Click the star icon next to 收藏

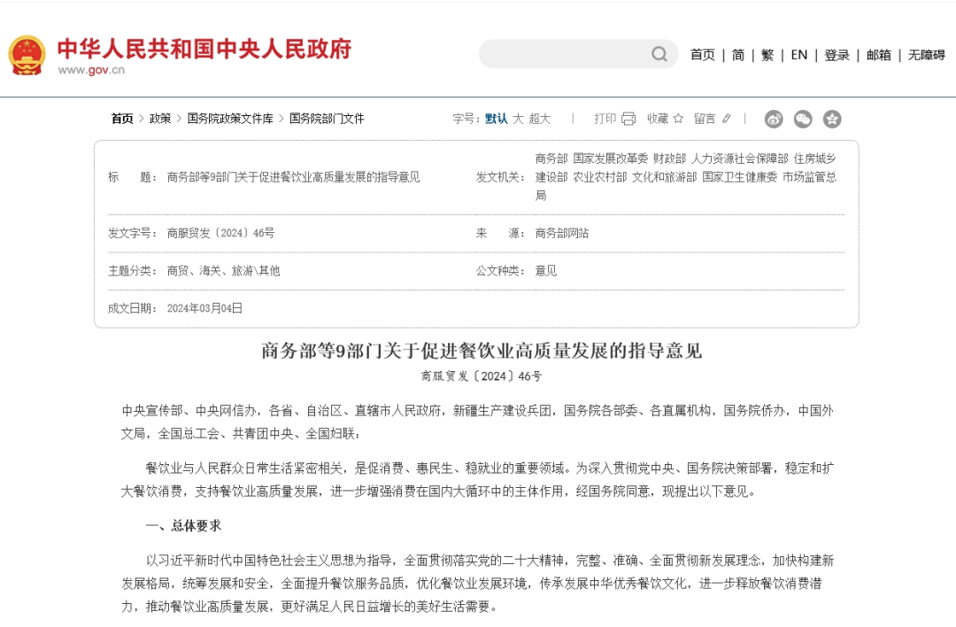tap(678, 119)
